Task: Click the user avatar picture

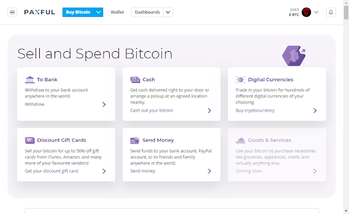Action: pos(306,12)
